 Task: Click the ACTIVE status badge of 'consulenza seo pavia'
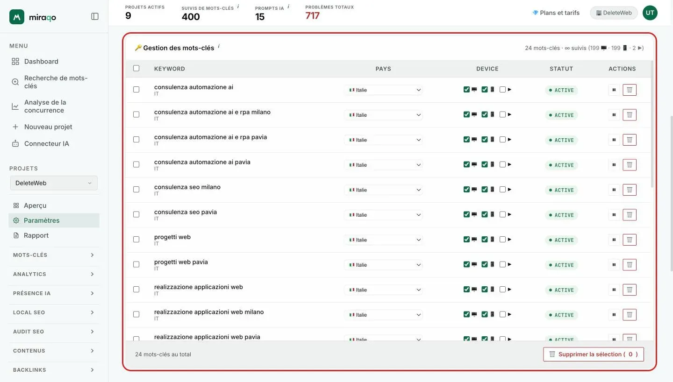coord(561,215)
